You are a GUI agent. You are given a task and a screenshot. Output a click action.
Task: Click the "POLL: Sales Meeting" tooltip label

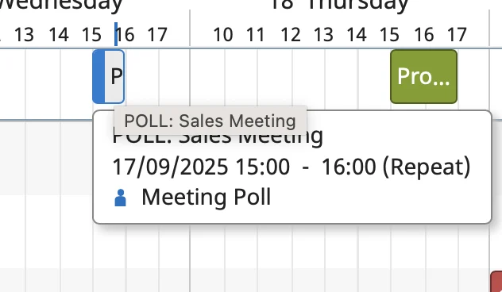click(x=210, y=121)
